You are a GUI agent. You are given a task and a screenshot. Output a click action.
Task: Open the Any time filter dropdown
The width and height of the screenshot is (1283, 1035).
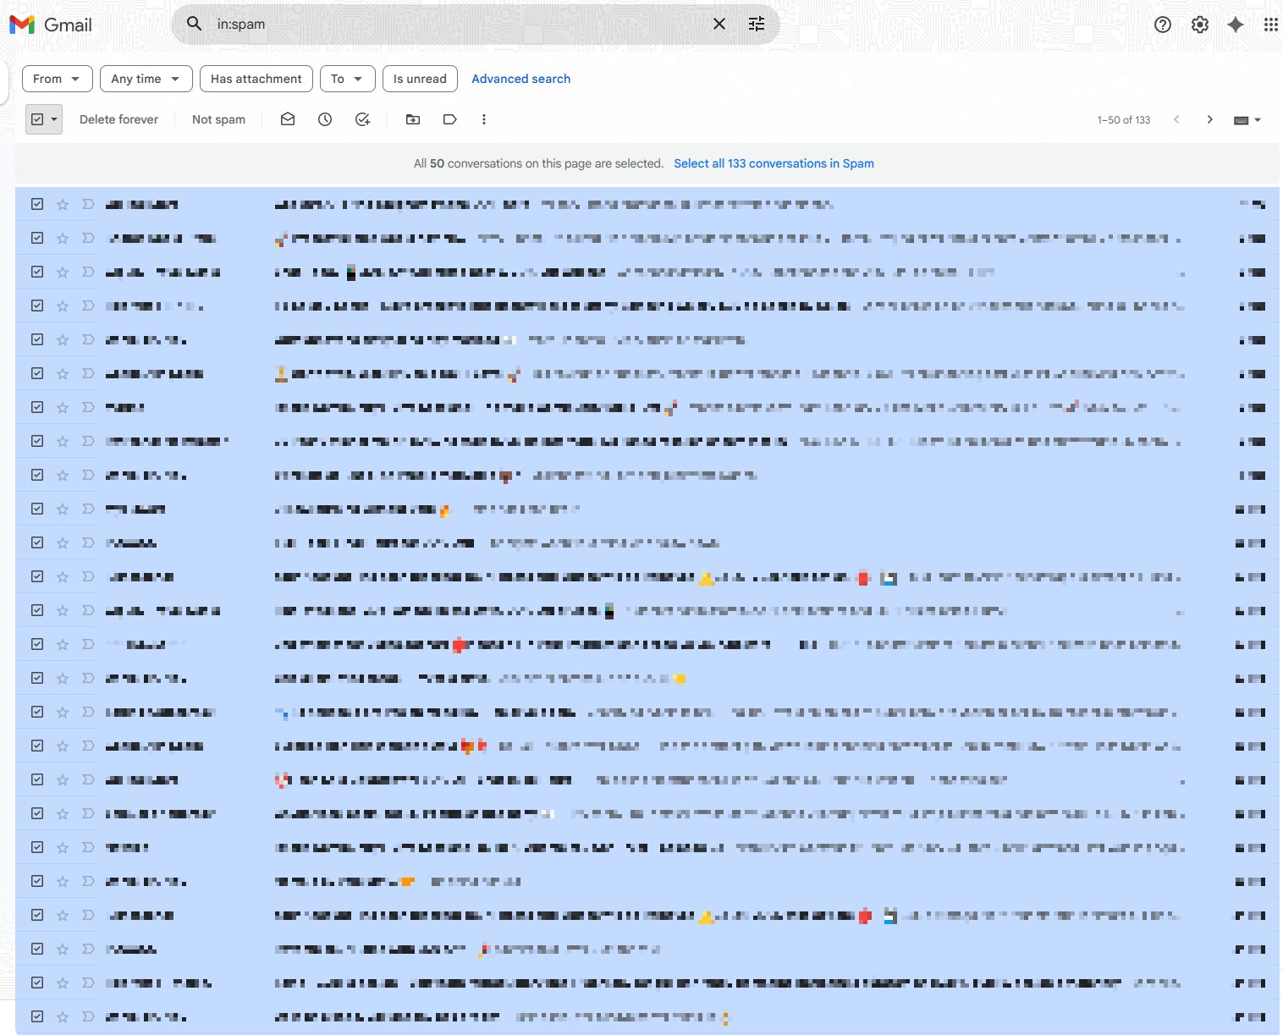pyautogui.click(x=145, y=79)
